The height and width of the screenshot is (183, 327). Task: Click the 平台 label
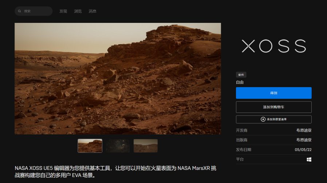pyautogui.click(x=240, y=159)
